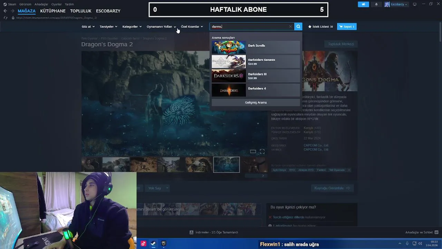Expand the Özel Kısımlar dropdown
The width and height of the screenshot is (442, 249).
point(192,27)
